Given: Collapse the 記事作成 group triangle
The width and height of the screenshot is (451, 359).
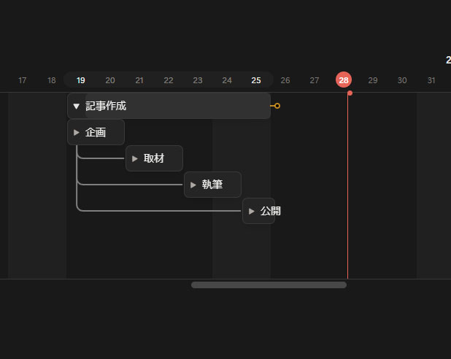Looking at the screenshot, I should click(76, 107).
